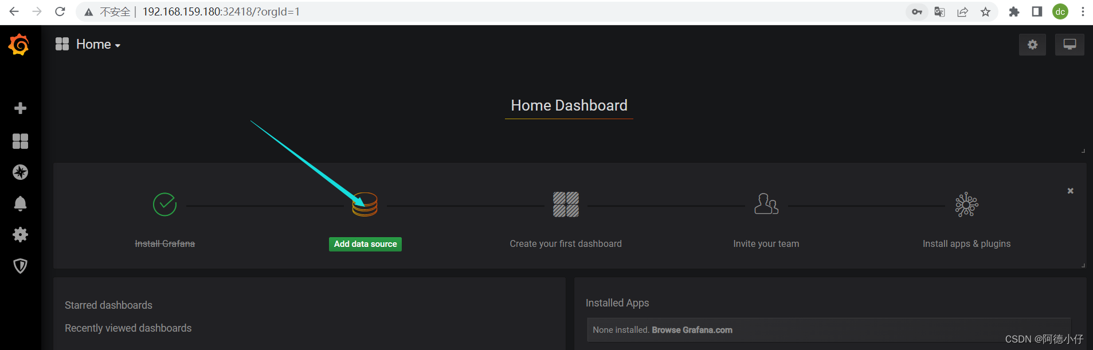Click the Add data source button
This screenshot has height=350, width=1093.
coord(365,244)
